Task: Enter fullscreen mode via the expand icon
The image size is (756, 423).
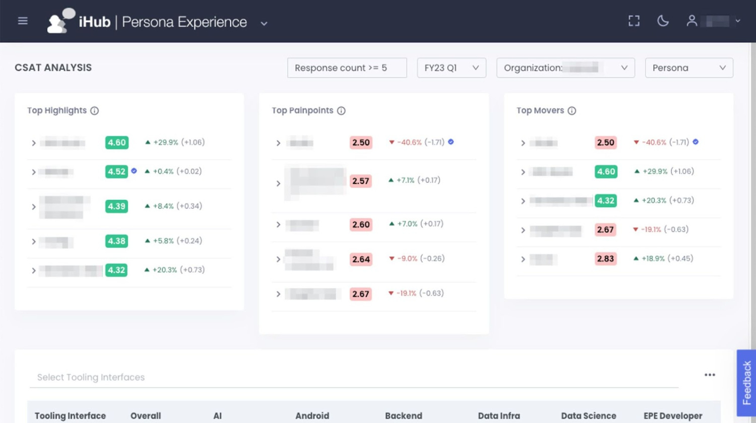Action: point(634,21)
